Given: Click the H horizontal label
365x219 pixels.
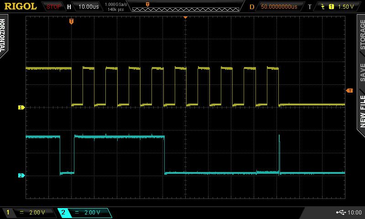Looking at the screenshot, I should pyautogui.click(x=69, y=7).
